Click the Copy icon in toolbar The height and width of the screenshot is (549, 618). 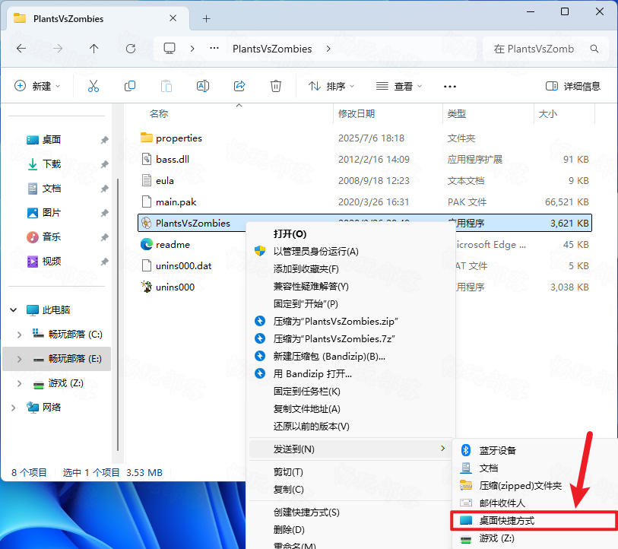coord(130,86)
